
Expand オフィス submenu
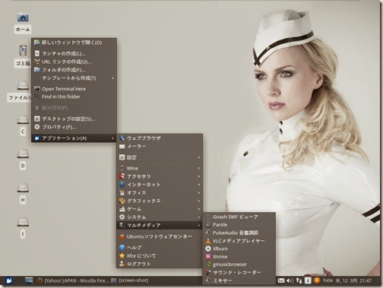point(160,192)
